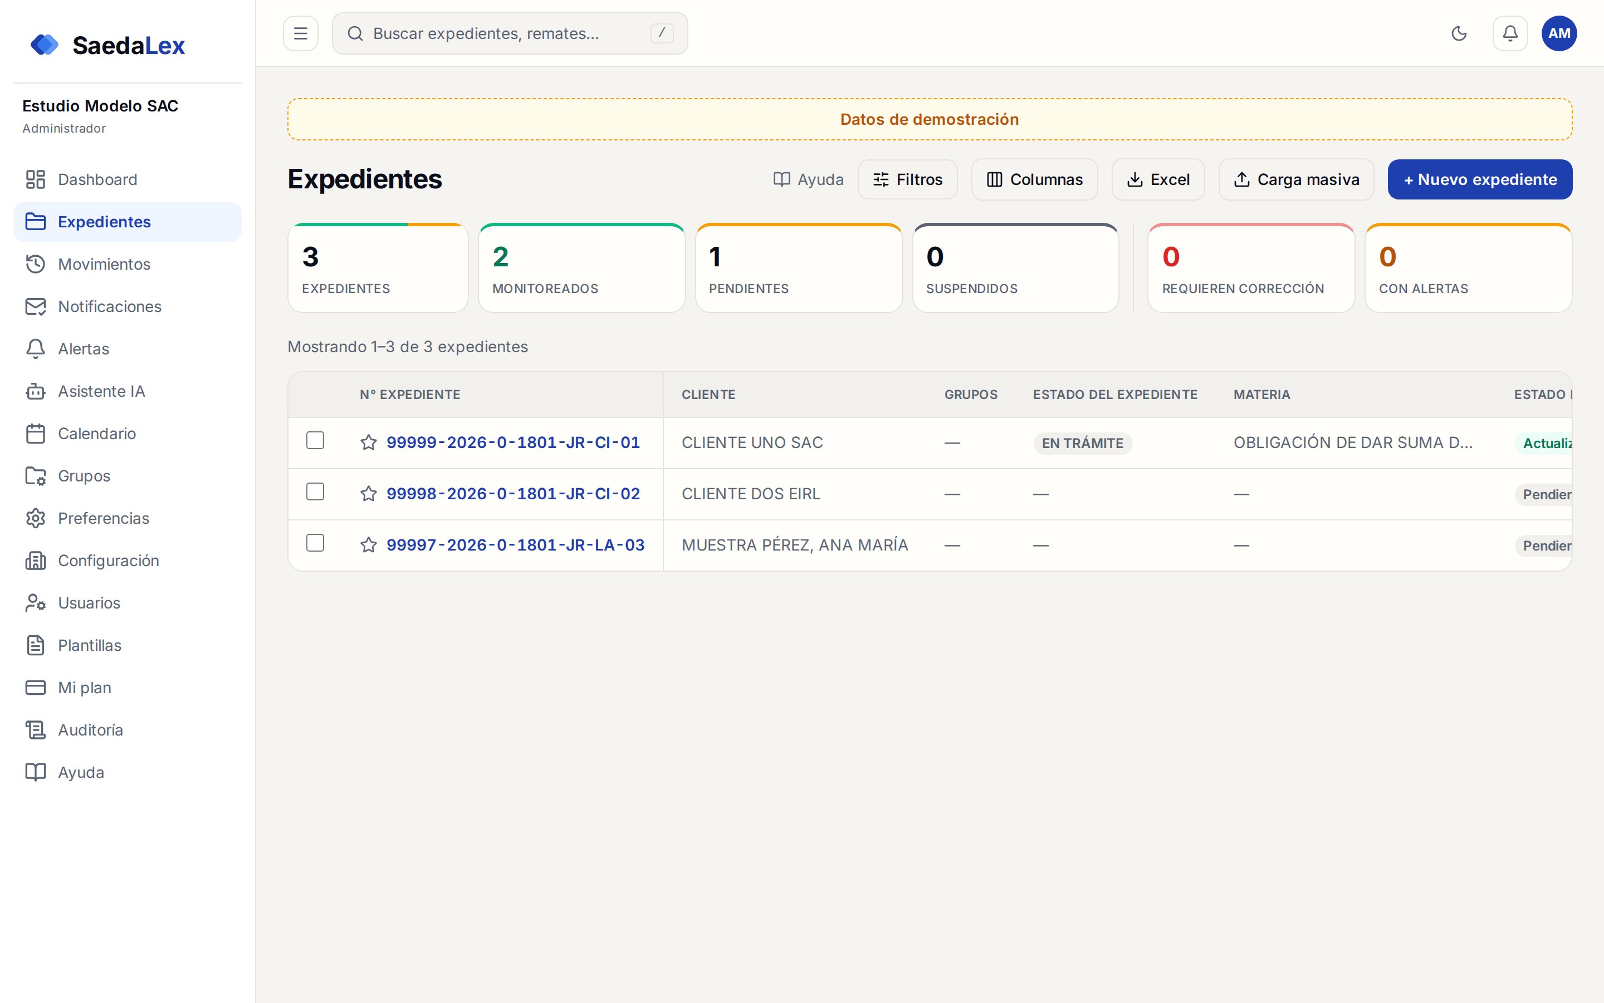Export the list with Excel button

coord(1158,179)
